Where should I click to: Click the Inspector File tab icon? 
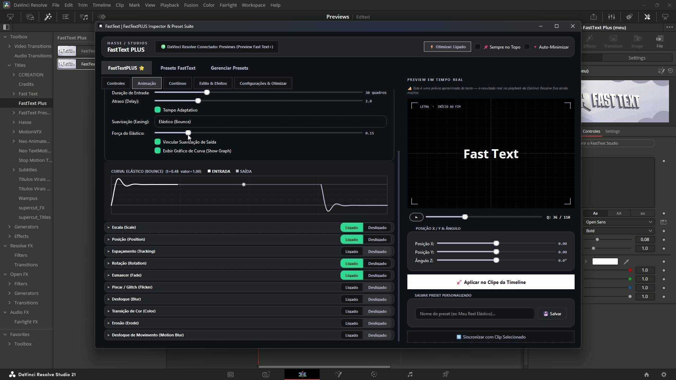[659, 41]
